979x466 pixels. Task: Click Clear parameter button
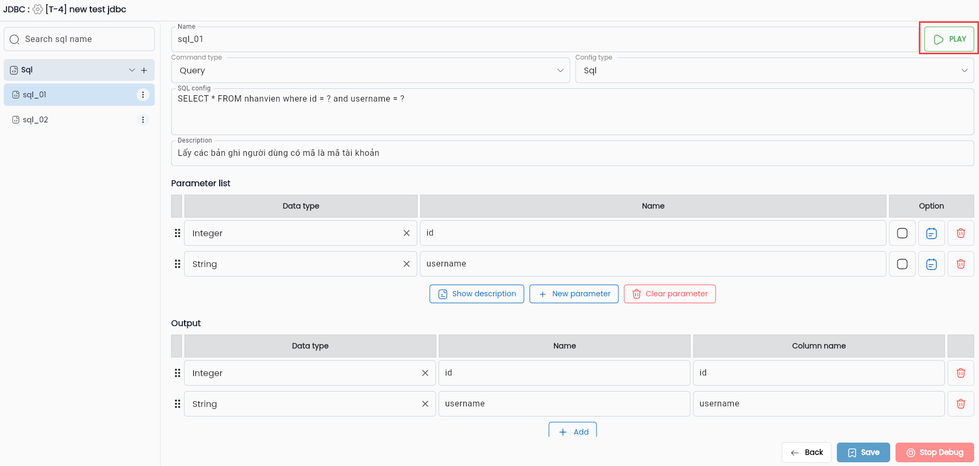(670, 294)
